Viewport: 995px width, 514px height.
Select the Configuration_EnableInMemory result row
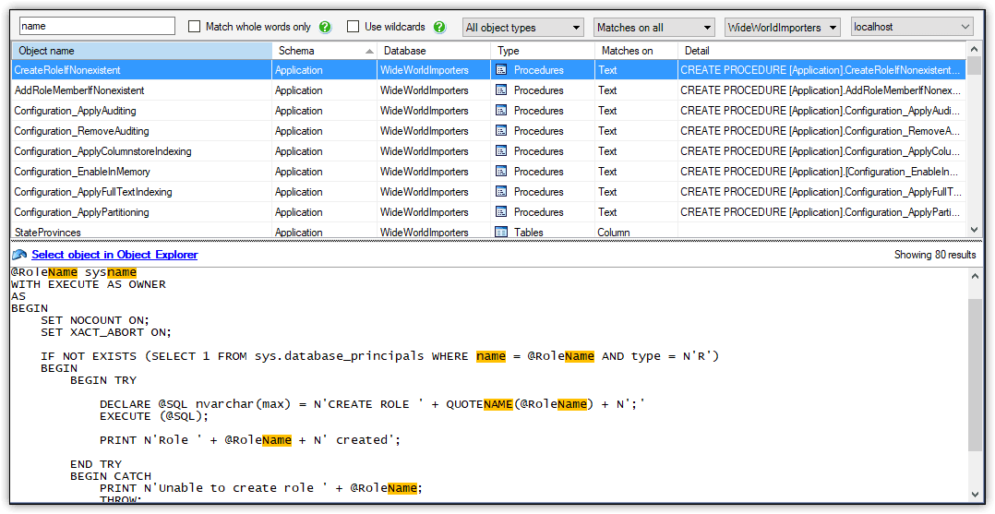82,172
